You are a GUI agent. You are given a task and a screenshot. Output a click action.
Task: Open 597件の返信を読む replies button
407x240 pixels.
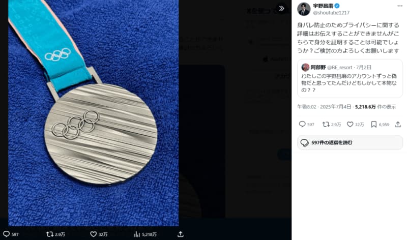point(350,142)
